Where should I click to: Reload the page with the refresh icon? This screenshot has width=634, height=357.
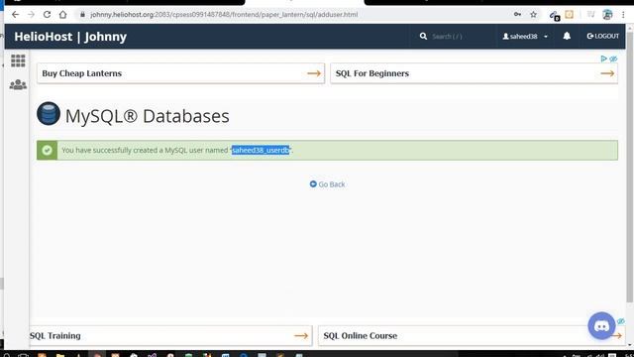(47, 15)
